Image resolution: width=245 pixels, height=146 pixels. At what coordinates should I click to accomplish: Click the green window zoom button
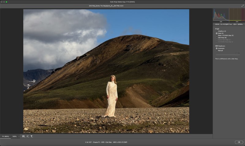point(6,2)
